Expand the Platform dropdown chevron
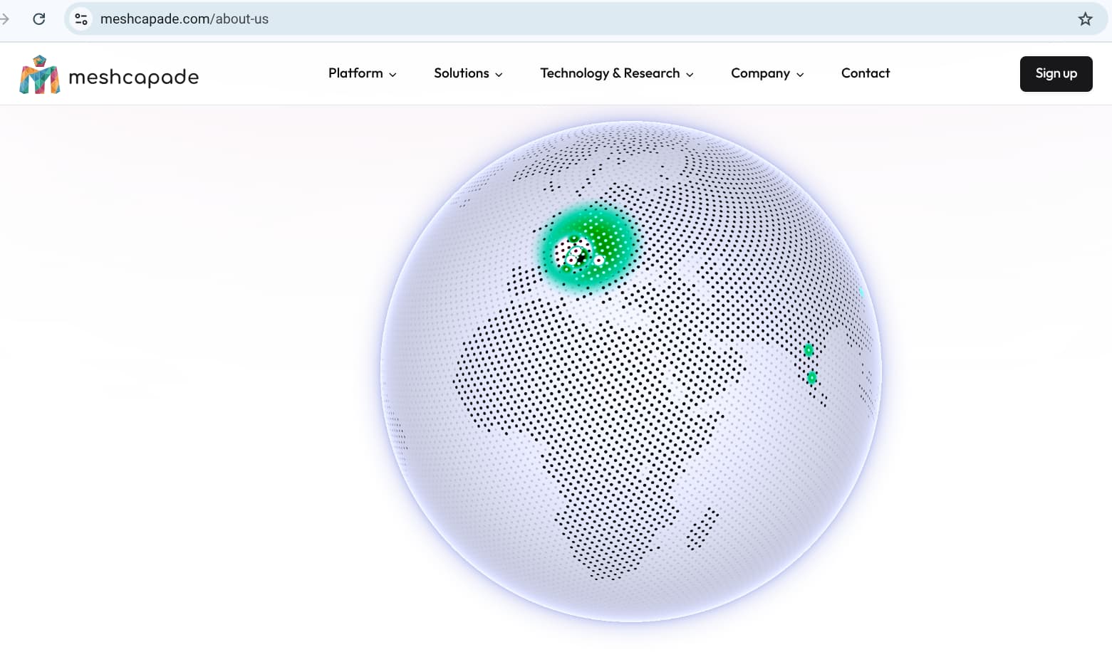This screenshot has height=652, width=1112. pos(393,75)
